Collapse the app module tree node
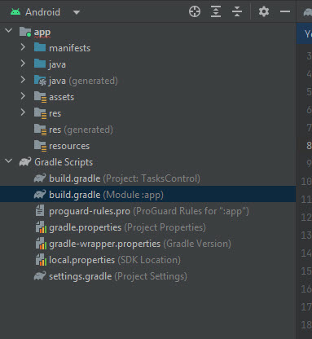This screenshot has width=312, height=339. click(x=9, y=31)
